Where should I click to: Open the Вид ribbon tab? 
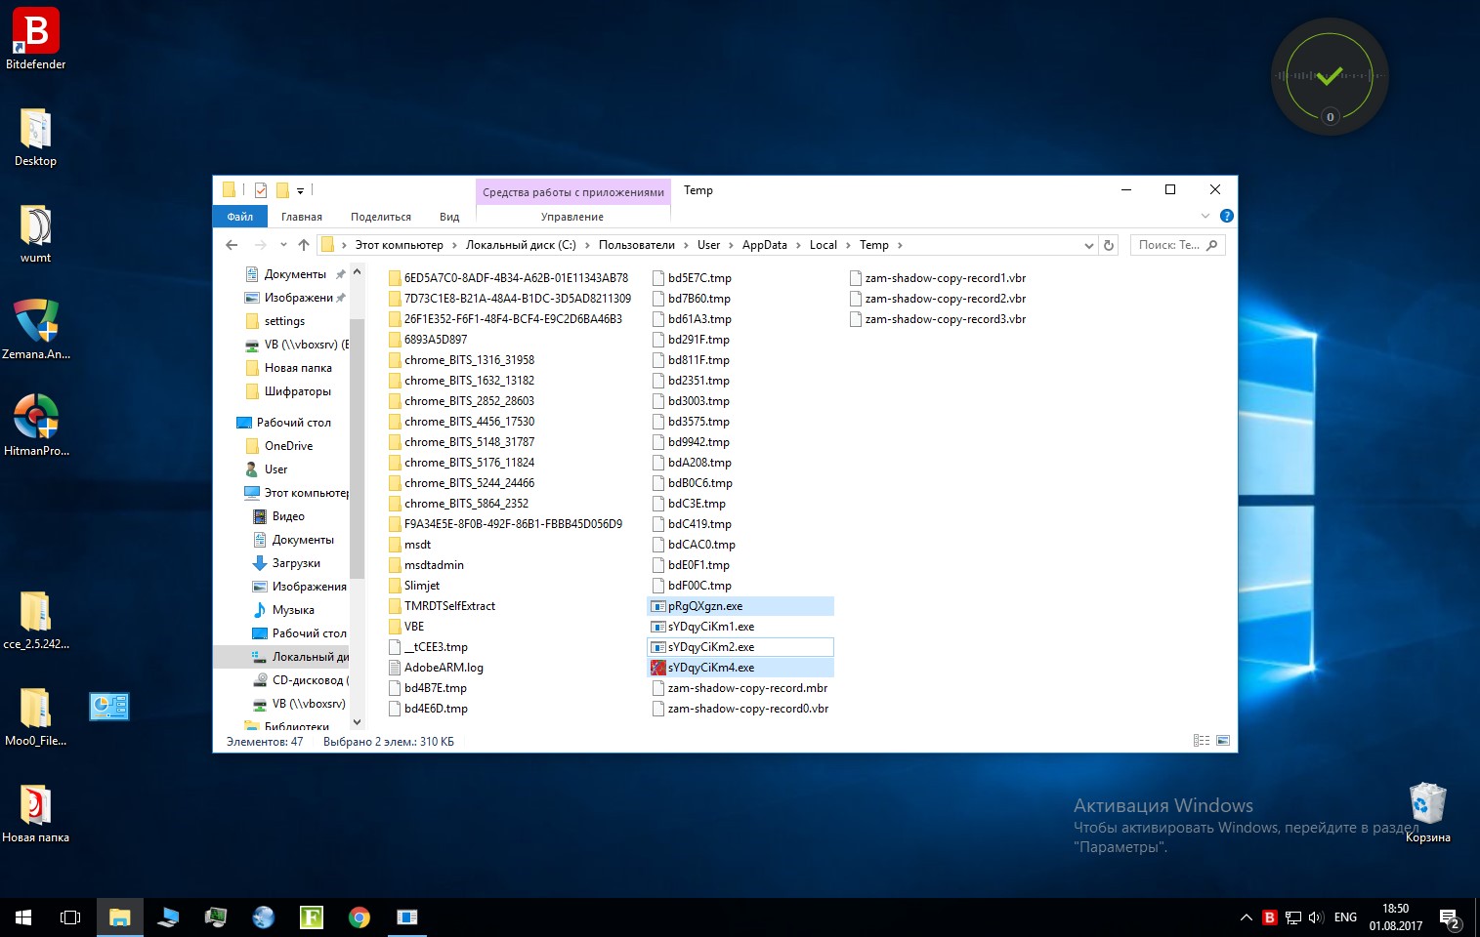click(449, 217)
